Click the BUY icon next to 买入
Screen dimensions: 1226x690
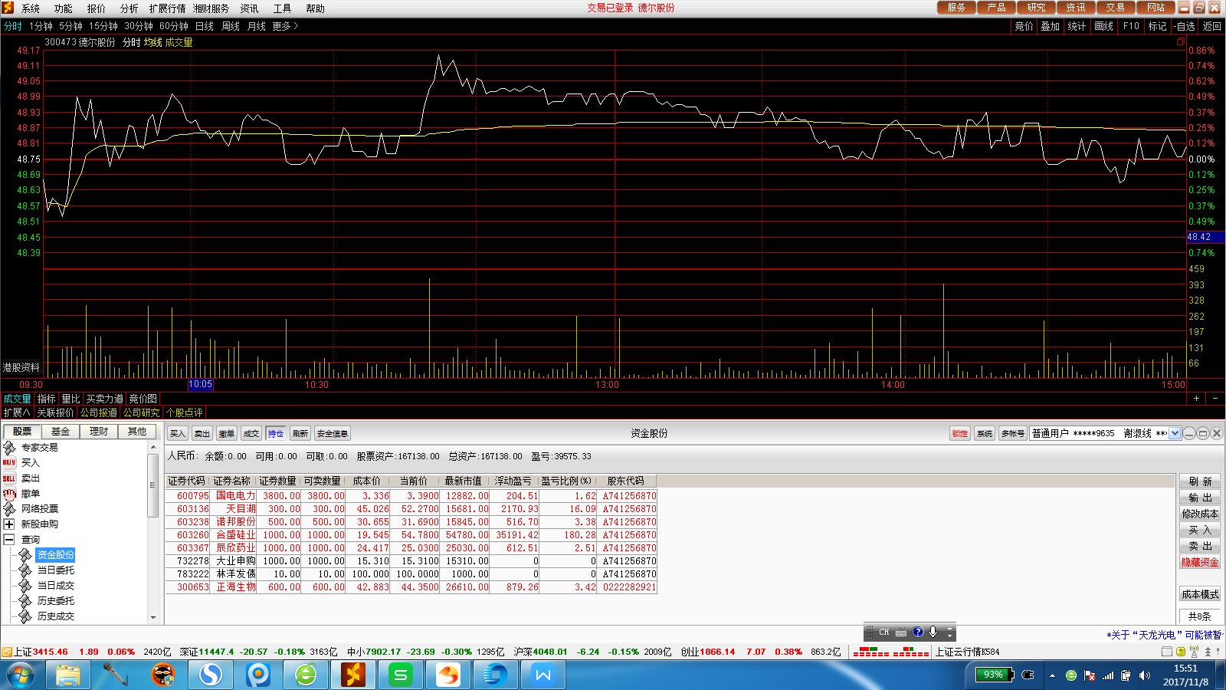coord(9,463)
